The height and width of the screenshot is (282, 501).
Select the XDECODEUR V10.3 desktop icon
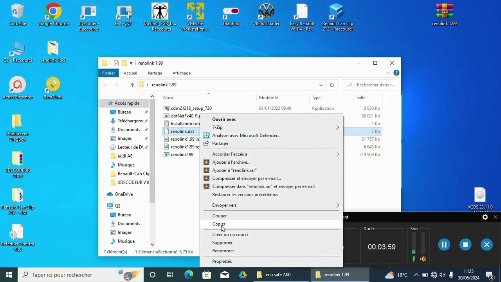17,164
